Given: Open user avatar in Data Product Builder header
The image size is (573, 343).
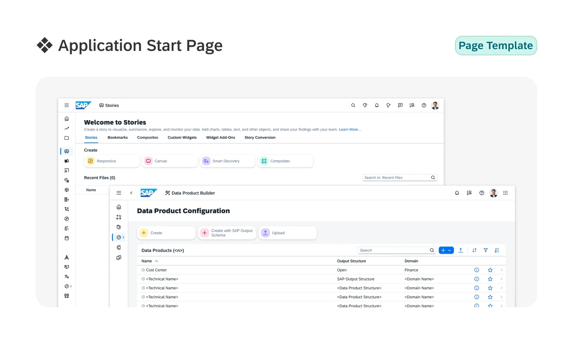Looking at the screenshot, I should 493,193.
